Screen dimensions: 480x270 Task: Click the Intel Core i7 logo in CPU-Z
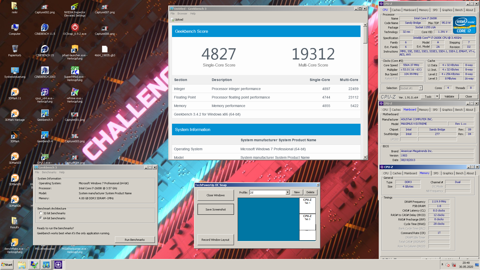pos(464,25)
